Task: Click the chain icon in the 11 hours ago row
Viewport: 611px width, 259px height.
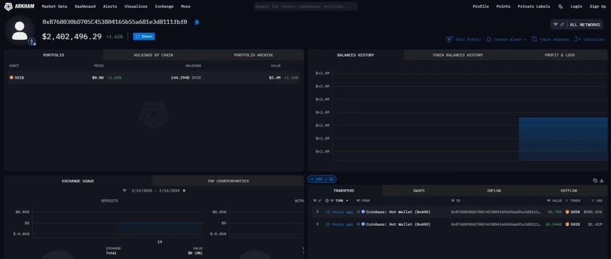Action: click(x=317, y=212)
